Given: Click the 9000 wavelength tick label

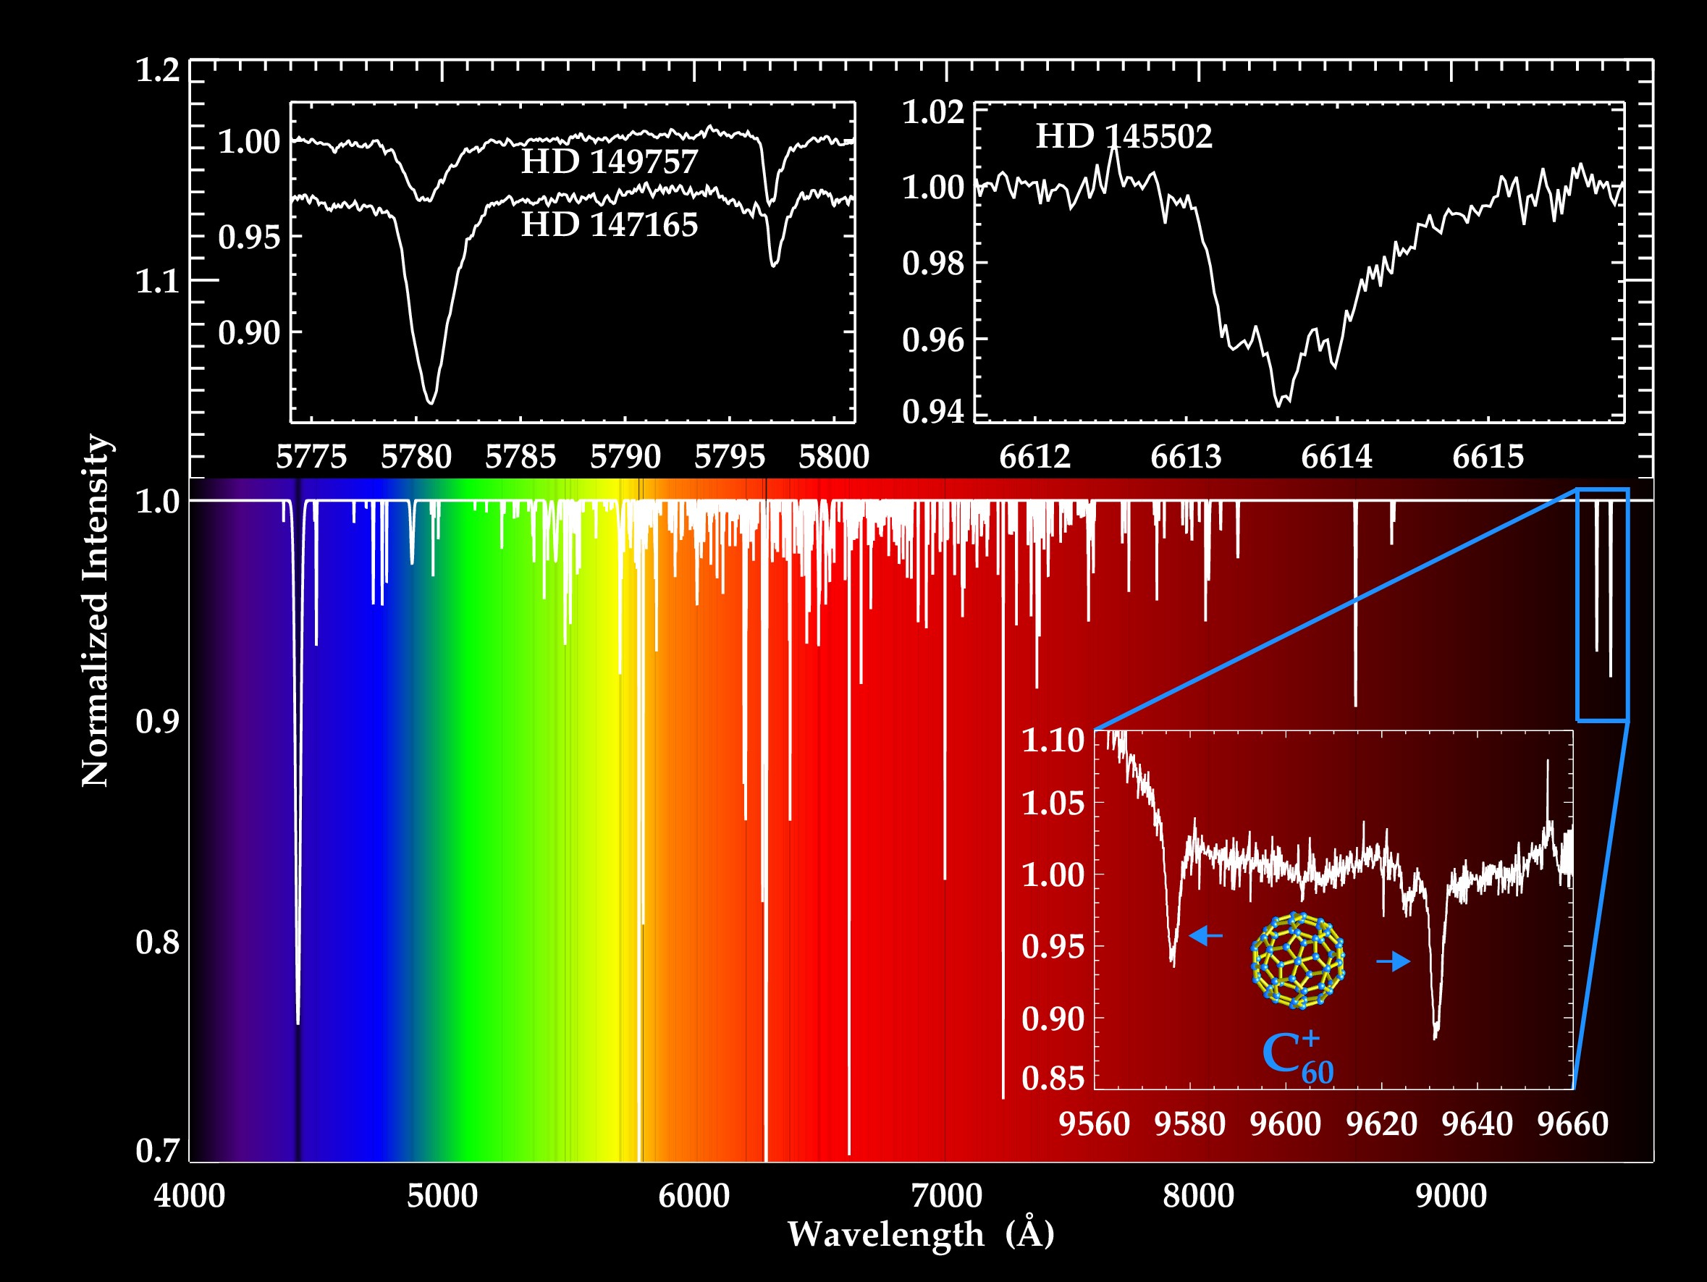Looking at the screenshot, I should tap(1451, 1196).
